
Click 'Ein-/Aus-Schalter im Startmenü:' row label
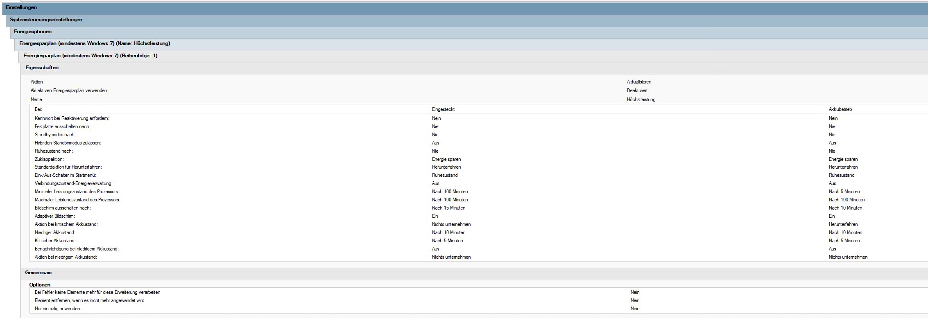click(65, 175)
